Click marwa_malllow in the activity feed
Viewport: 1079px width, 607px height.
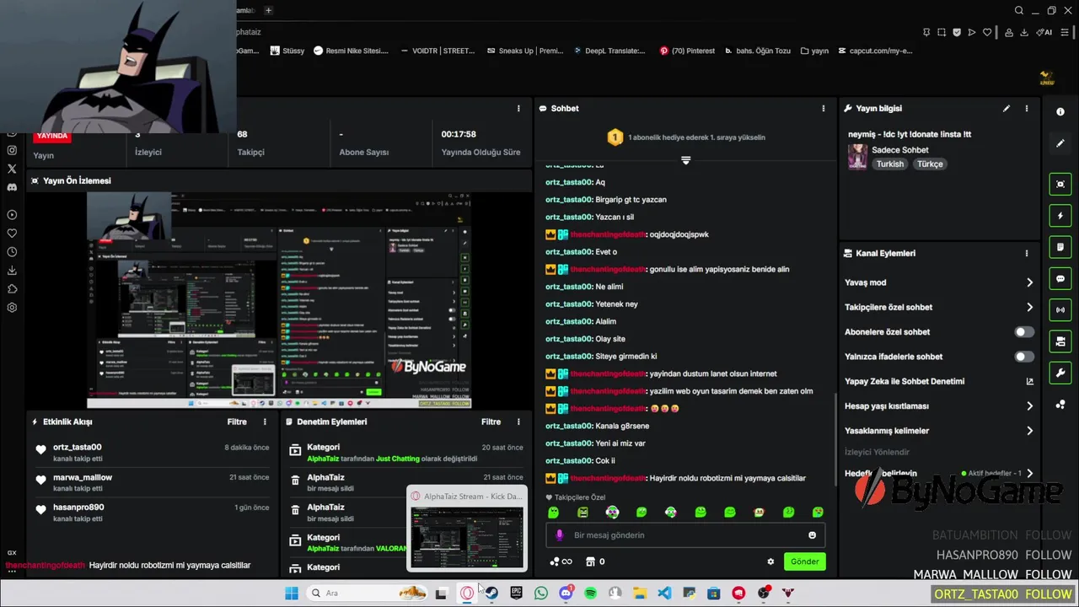pyautogui.click(x=83, y=477)
